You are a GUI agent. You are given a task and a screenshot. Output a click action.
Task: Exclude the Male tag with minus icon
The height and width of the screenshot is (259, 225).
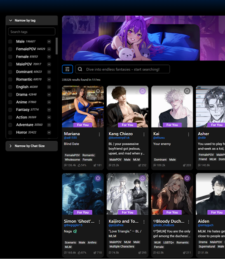pyautogui.click(x=49, y=42)
